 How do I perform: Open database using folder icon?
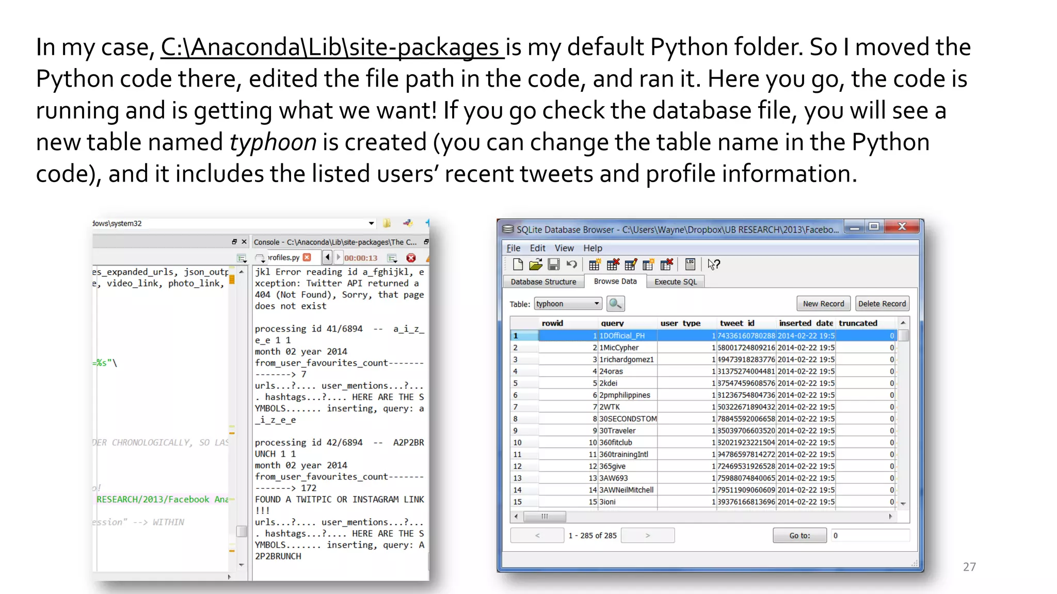[536, 265]
